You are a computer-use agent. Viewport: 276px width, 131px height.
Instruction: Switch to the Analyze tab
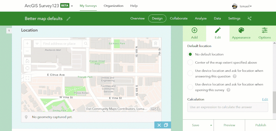201,18
